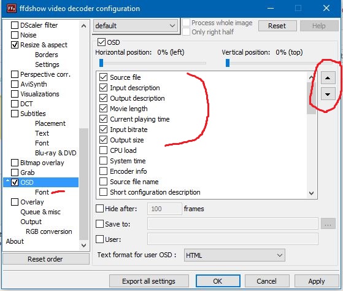Uncheck Current playing time item
The image size is (343, 291).
coord(103,119)
